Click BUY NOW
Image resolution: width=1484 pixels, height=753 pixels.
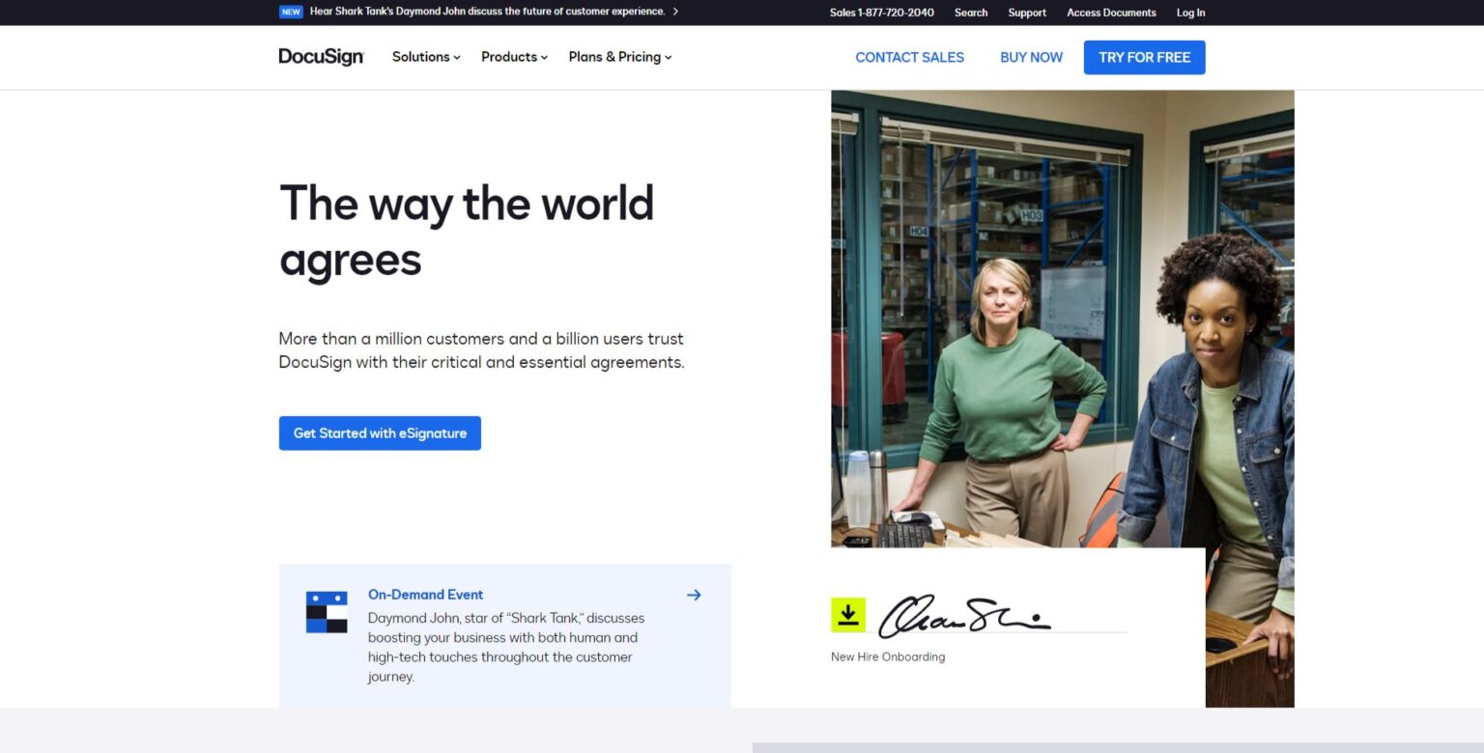pyautogui.click(x=1031, y=57)
